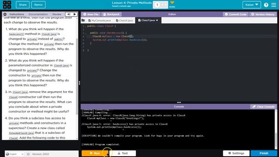Switch to the Instructions tab
The image size is (279, 157).
[17, 14]
